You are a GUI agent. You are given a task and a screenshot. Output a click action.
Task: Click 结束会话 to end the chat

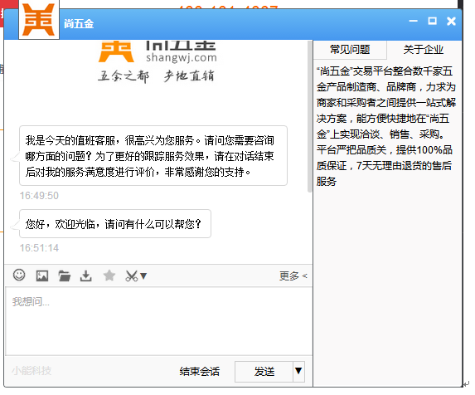coord(199,372)
